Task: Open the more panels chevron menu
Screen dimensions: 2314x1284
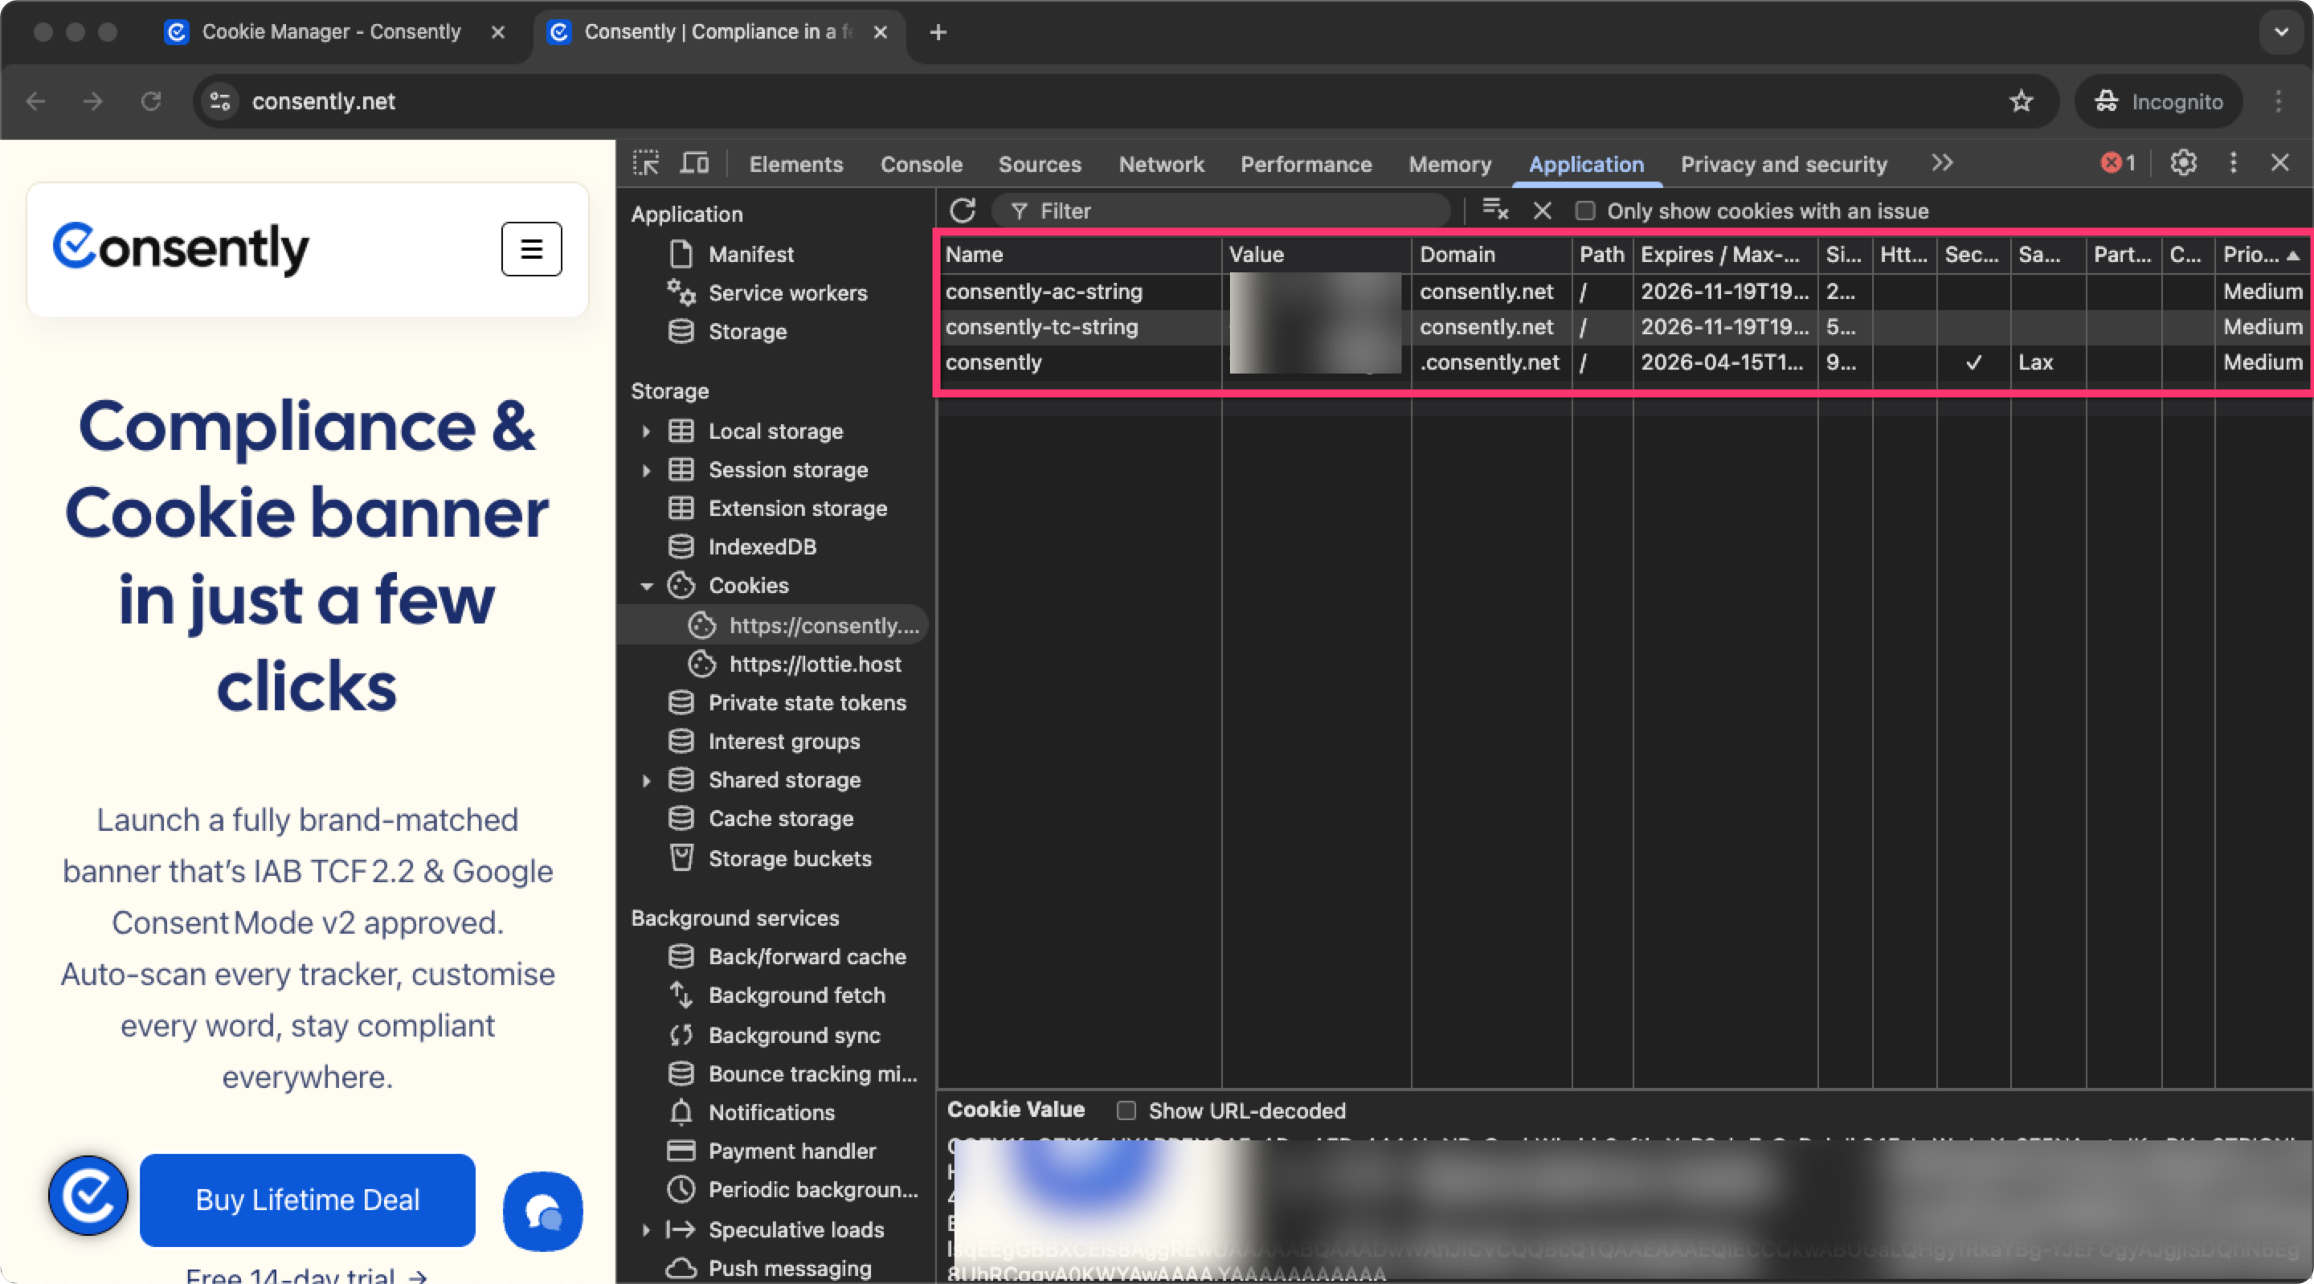Action: tap(1942, 164)
